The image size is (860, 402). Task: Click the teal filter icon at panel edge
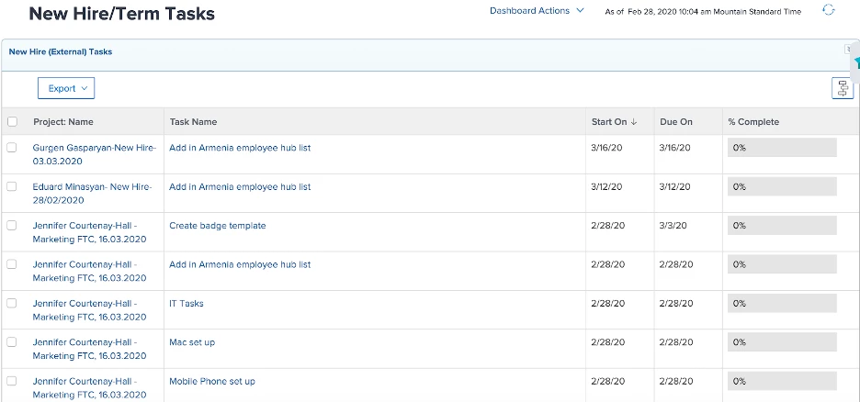click(856, 64)
